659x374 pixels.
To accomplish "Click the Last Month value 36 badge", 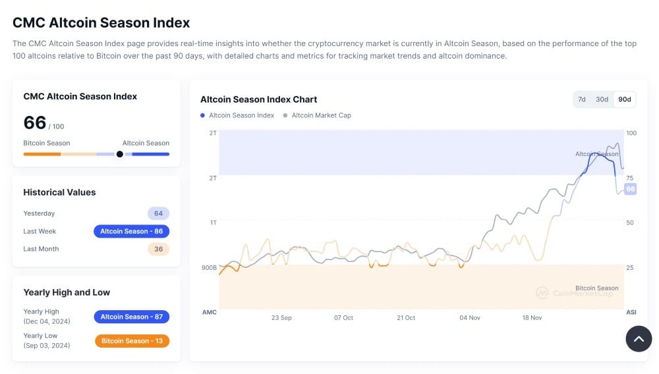I will (x=158, y=249).
